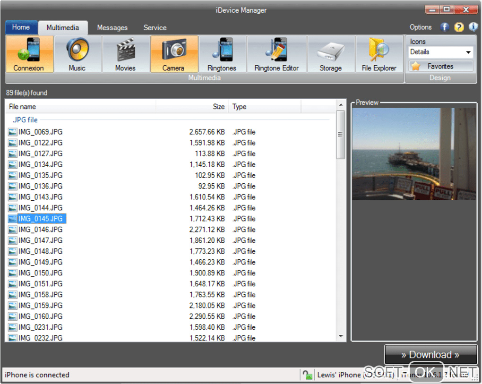Select file IMG_0135.JPG
Viewport: 482px width, 384px height.
pyautogui.click(x=40, y=175)
